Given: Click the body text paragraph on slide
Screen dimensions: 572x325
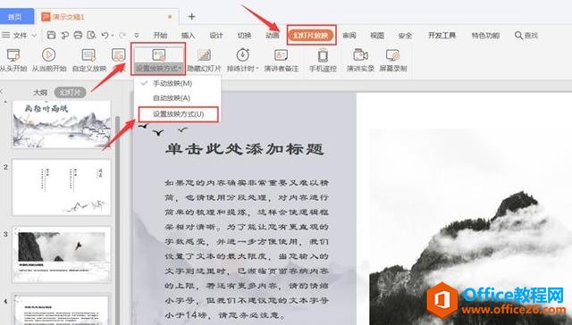Looking at the screenshot, I should pos(247,249).
